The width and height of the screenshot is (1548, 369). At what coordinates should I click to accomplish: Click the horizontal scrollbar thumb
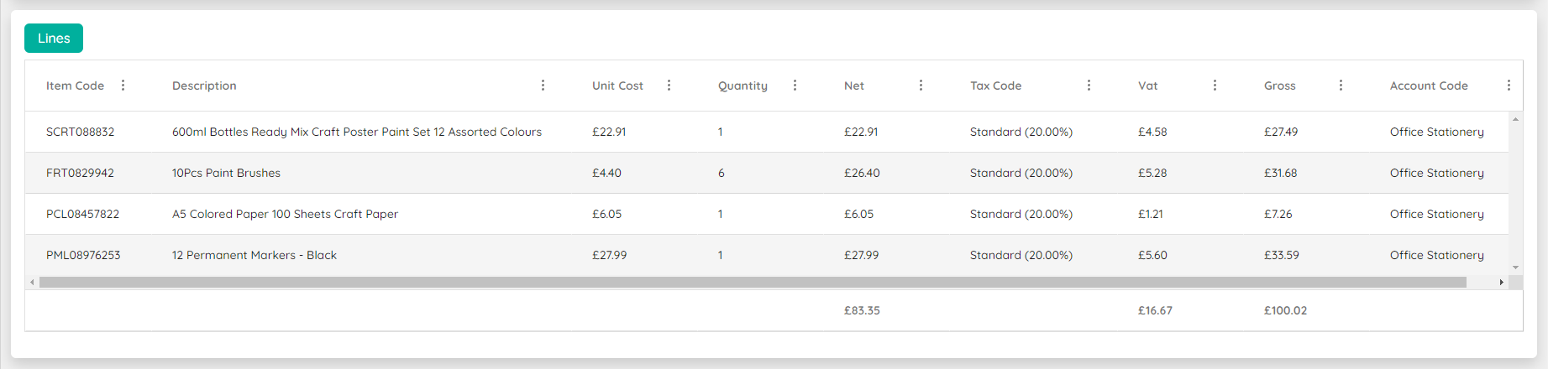click(753, 283)
